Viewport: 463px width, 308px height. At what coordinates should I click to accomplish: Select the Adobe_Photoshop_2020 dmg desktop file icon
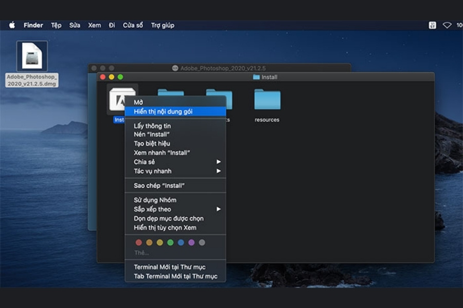point(32,56)
